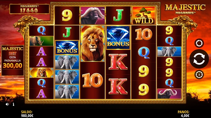Open bet settings with the coin icon
The image size is (211, 118).
(199, 74)
